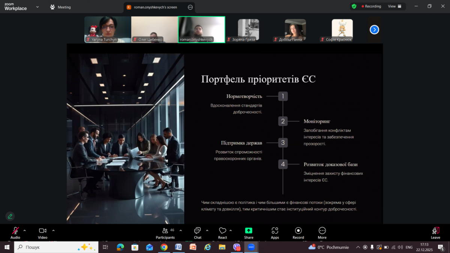Open the Chat panel

click(x=198, y=231)
